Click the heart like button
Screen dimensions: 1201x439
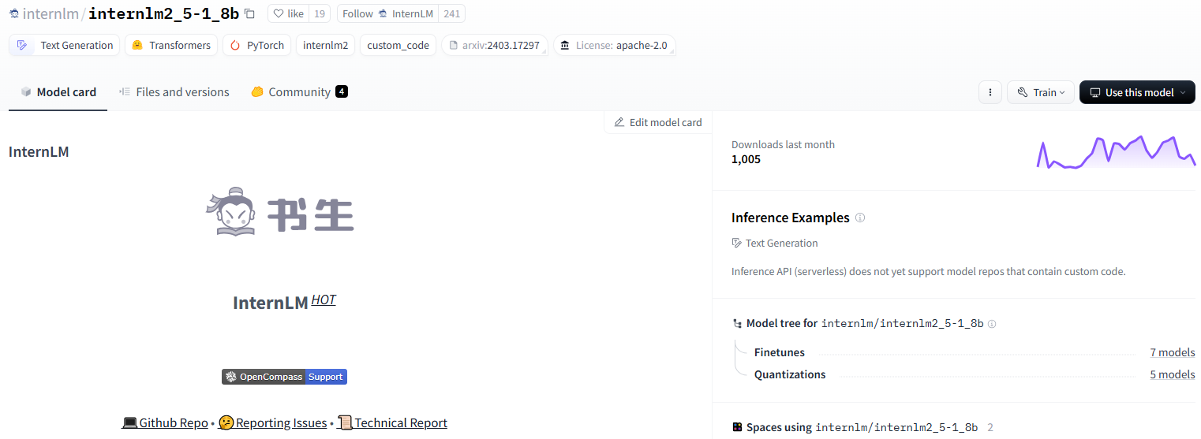tap(288, 13)
